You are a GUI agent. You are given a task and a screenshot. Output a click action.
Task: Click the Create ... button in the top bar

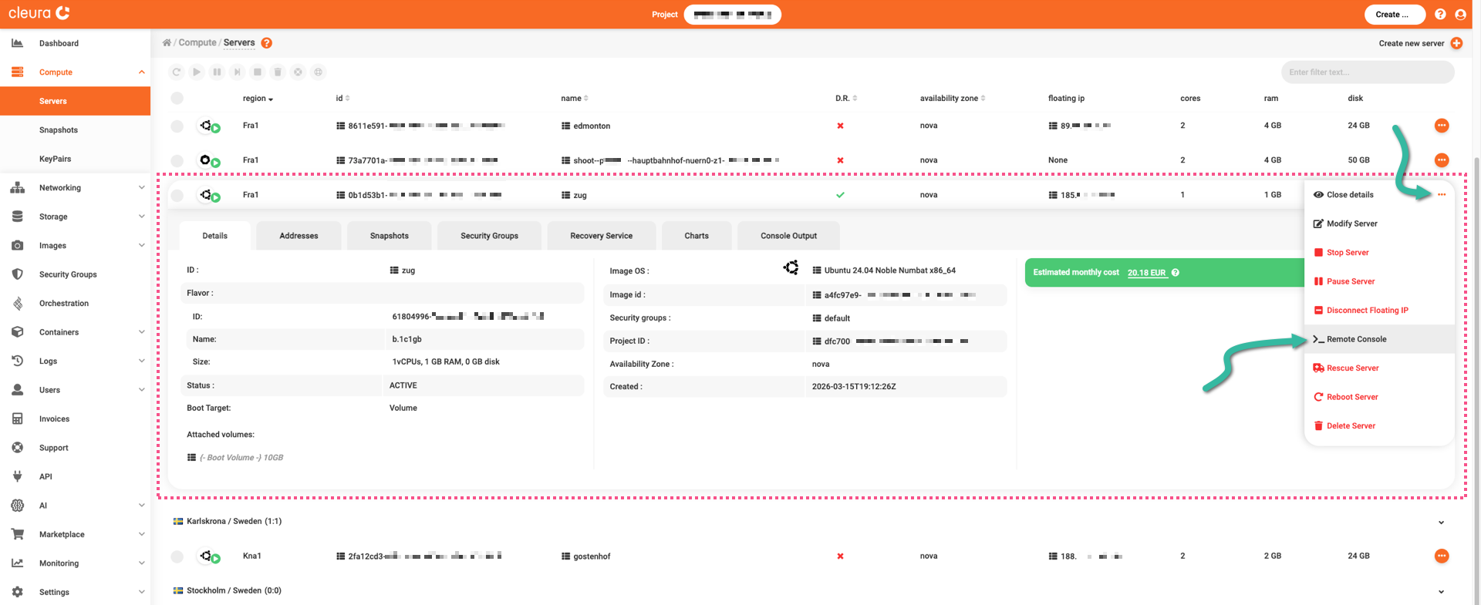(x=1395, y=14)
